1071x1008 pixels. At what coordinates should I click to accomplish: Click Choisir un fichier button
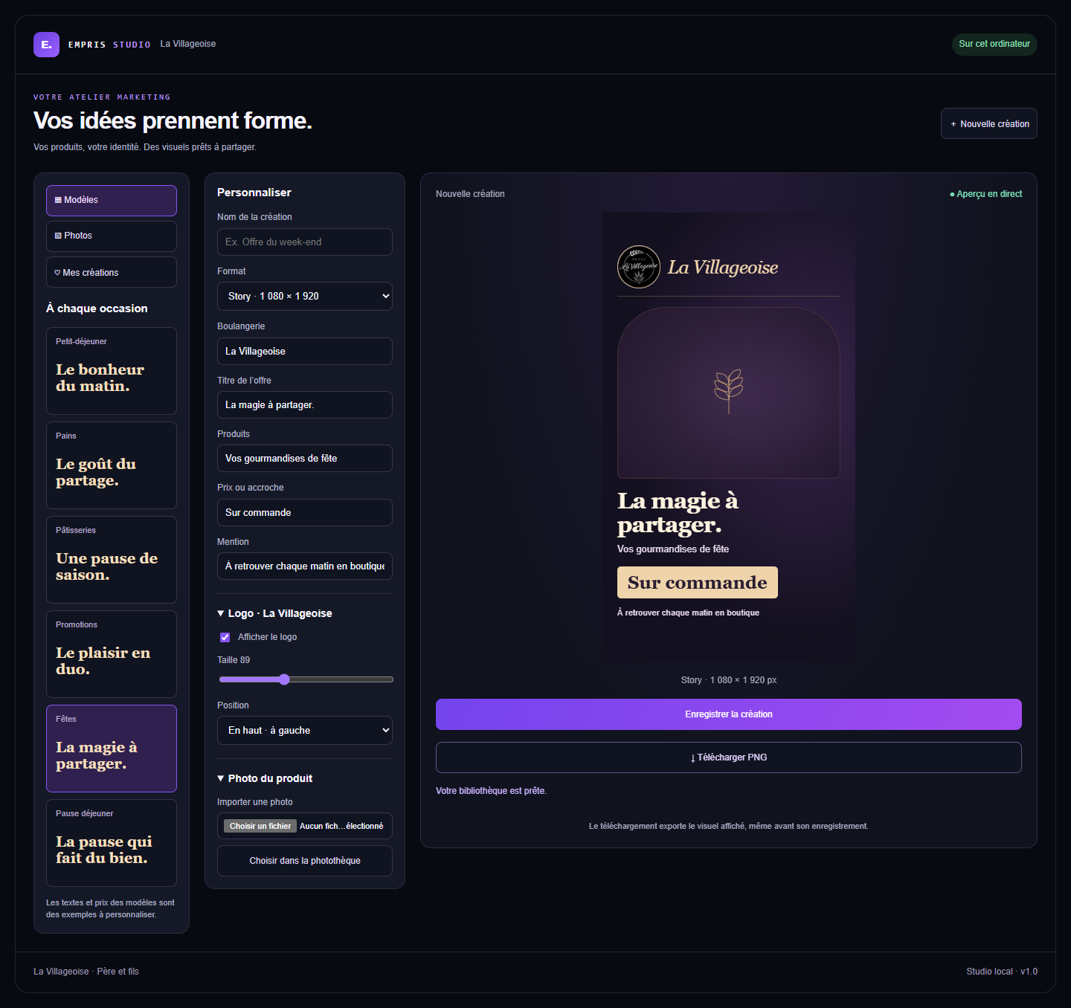[x=260, y=826]
